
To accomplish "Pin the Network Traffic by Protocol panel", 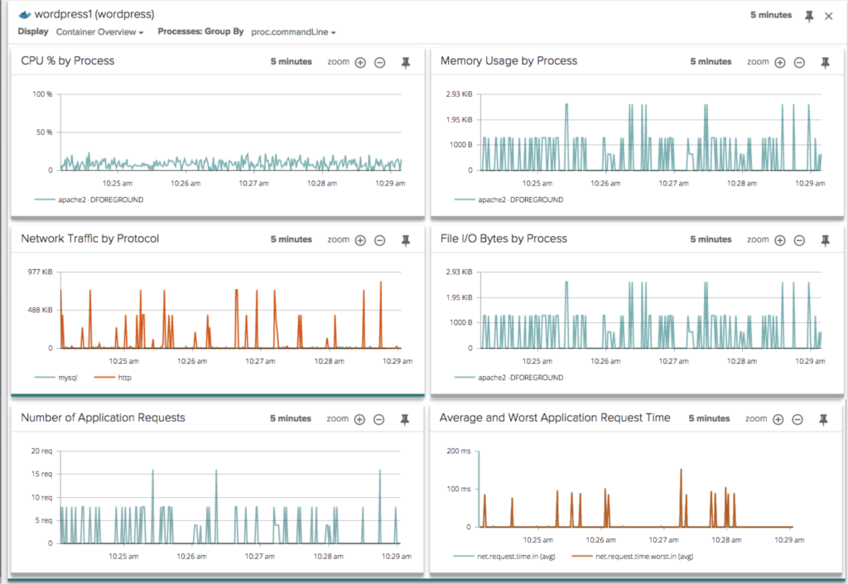I will [406, 240].
